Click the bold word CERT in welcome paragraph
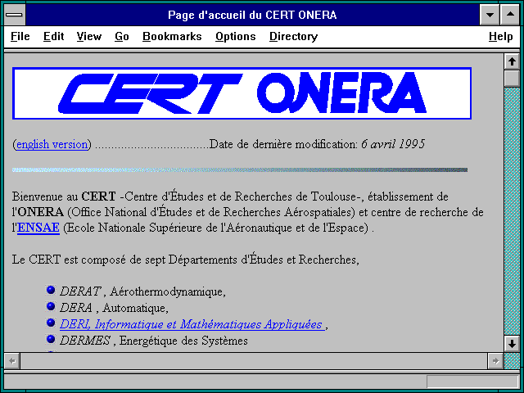 pyautogui.click(x=98, y=196)
